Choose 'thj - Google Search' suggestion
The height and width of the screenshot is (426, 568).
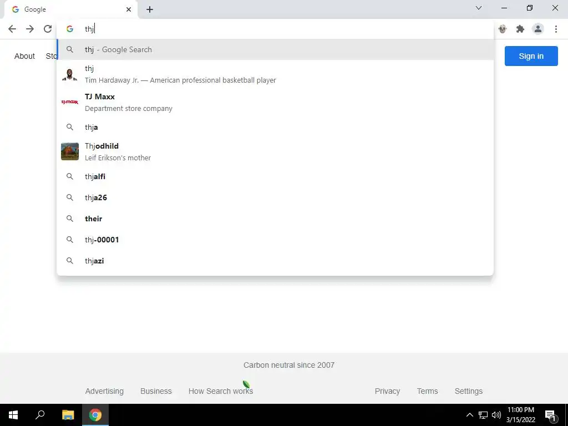pos(275,49)
